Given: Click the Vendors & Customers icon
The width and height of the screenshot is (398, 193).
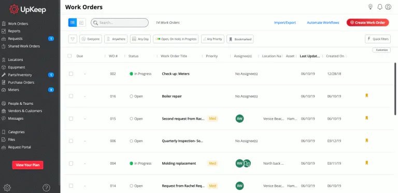Looking at the screenshot, I should tap(4, 111).
